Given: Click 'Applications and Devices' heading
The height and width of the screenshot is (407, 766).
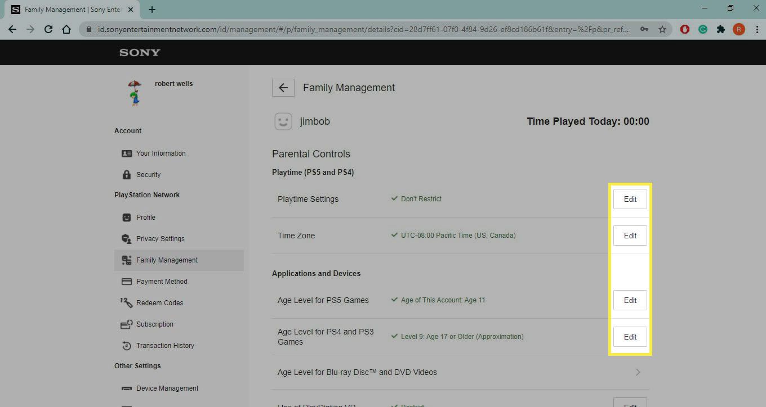Looking at the screenshot, I should pos(316,274).
